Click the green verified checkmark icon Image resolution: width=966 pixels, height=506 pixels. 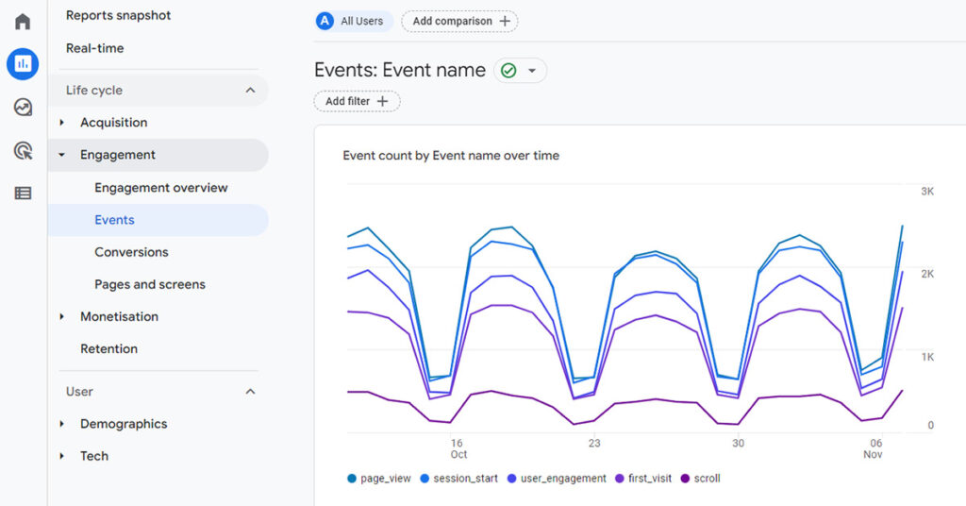508,71
